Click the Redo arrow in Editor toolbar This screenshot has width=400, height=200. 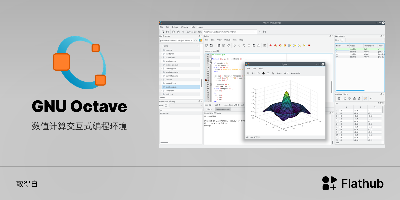239,45
